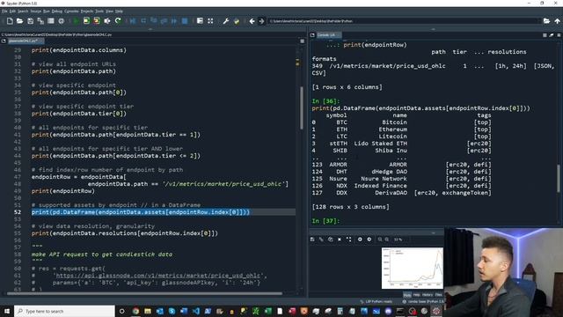This screenshot has width=563, height=317.
Task: Open the PYTHONPATH manager
Action: [237, 21]
